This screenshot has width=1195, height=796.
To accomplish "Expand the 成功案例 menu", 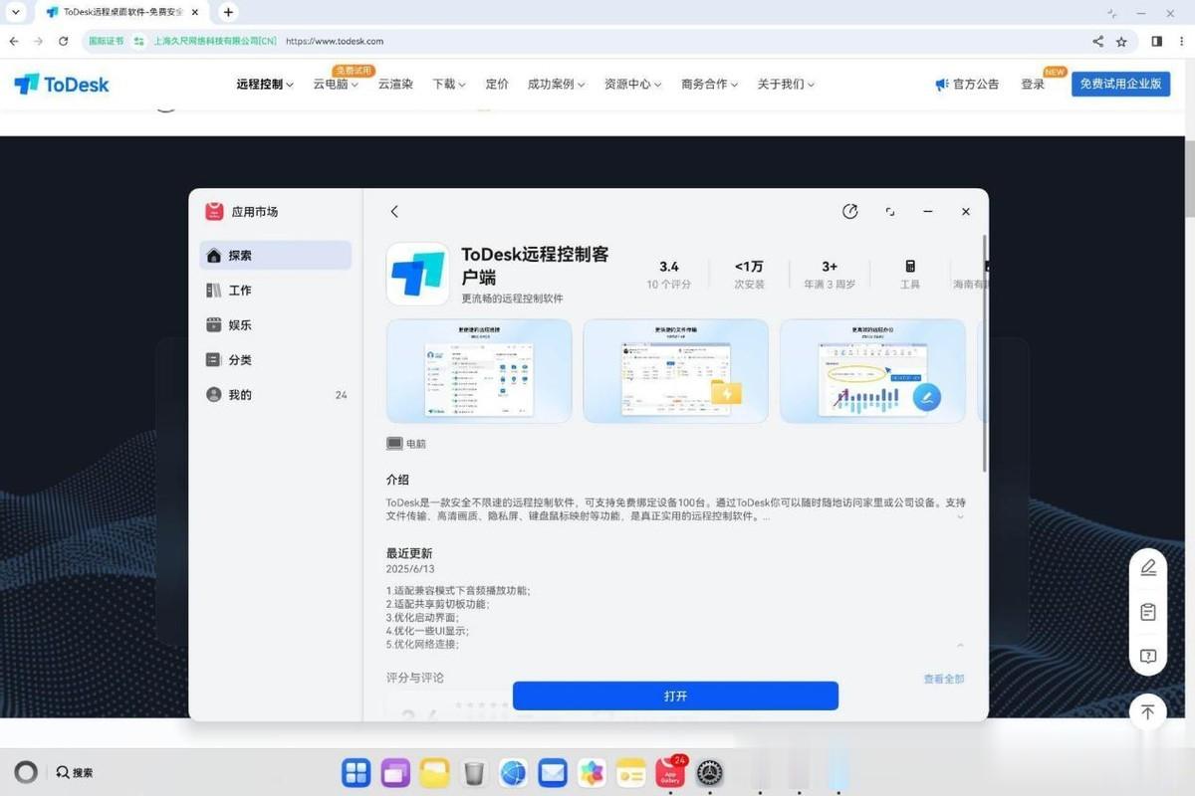I will [x=556, y=85].
